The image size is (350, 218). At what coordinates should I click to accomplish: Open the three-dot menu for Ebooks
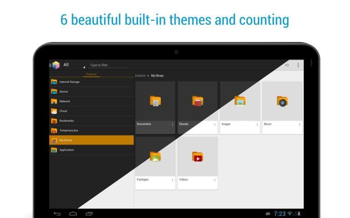[x=215, y=124]
